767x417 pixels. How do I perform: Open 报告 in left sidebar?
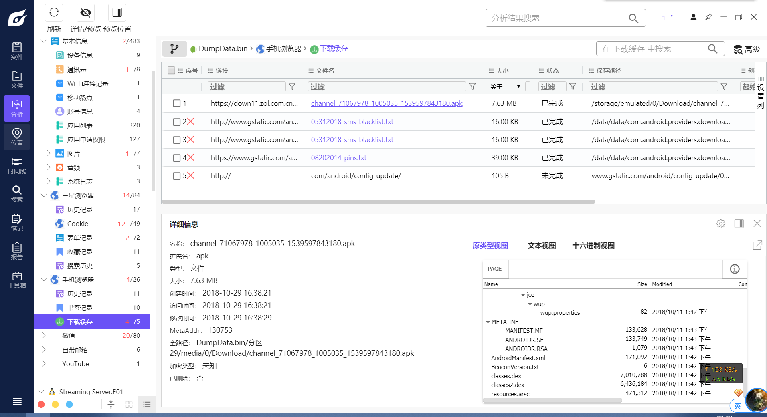17,251
